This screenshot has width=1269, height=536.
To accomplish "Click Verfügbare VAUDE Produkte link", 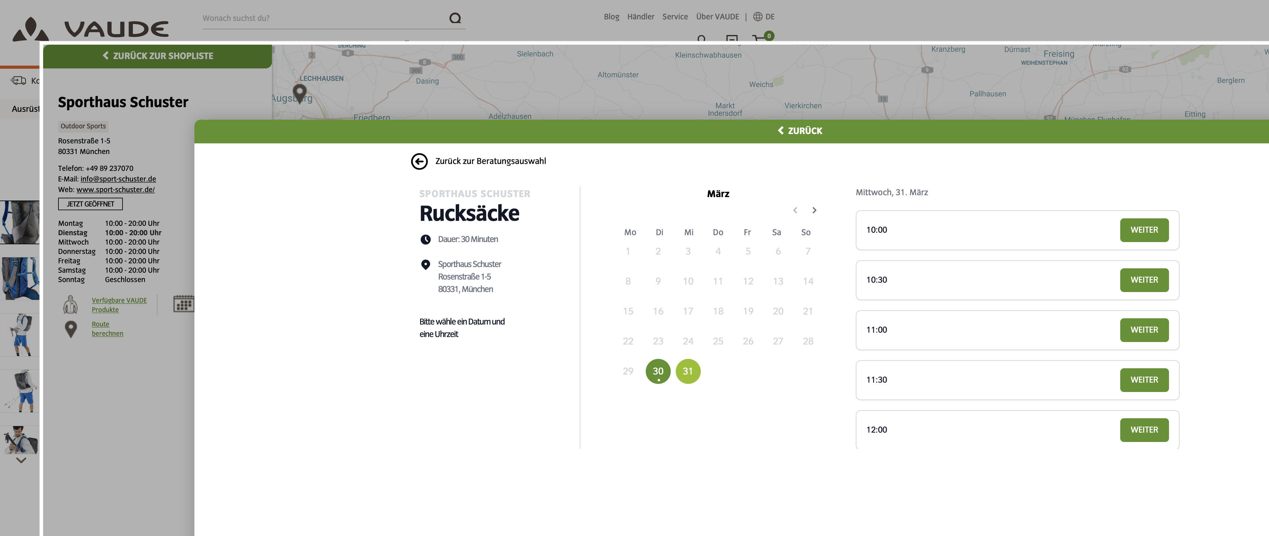I will pos(119,305).
